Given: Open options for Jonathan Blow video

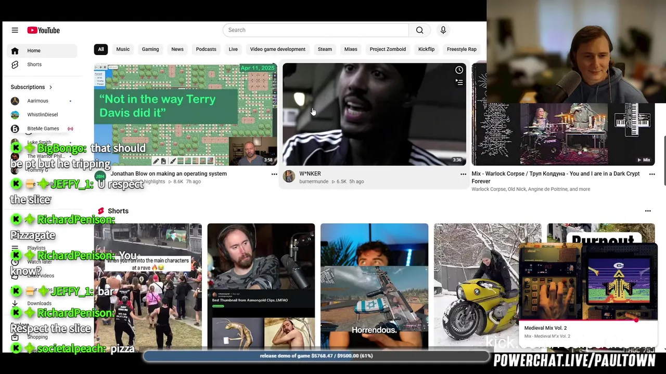Looking at the screenshot, I should tap(274, 174).
